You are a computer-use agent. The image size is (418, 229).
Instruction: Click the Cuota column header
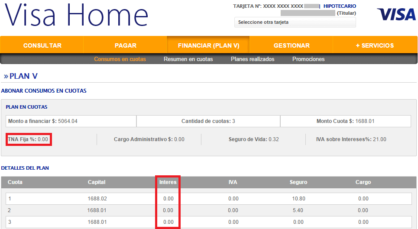15,182
